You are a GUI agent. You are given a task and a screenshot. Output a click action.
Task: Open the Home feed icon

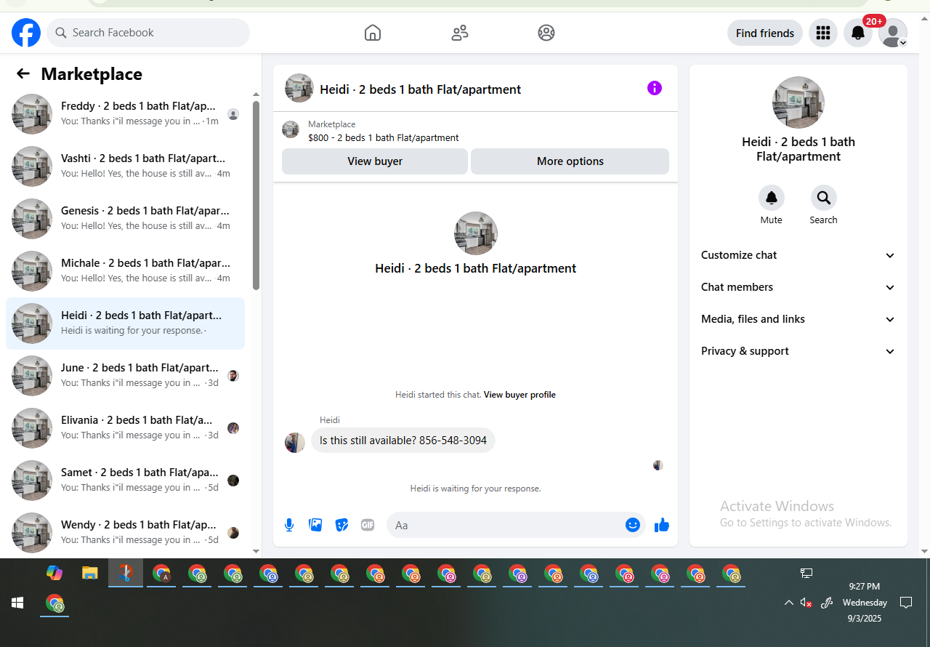point(373,33)
